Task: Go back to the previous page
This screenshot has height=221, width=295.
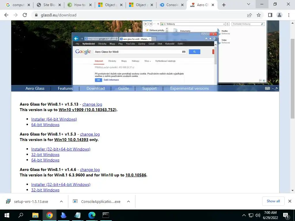Action: coord(6,15)
